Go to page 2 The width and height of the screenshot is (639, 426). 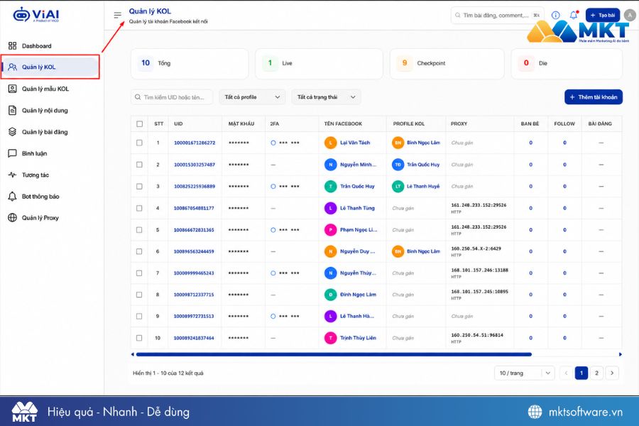[x=596, y=373]
